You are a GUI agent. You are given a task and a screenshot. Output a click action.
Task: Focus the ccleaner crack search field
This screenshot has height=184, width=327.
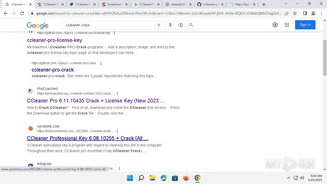click(x=110, y=25)
